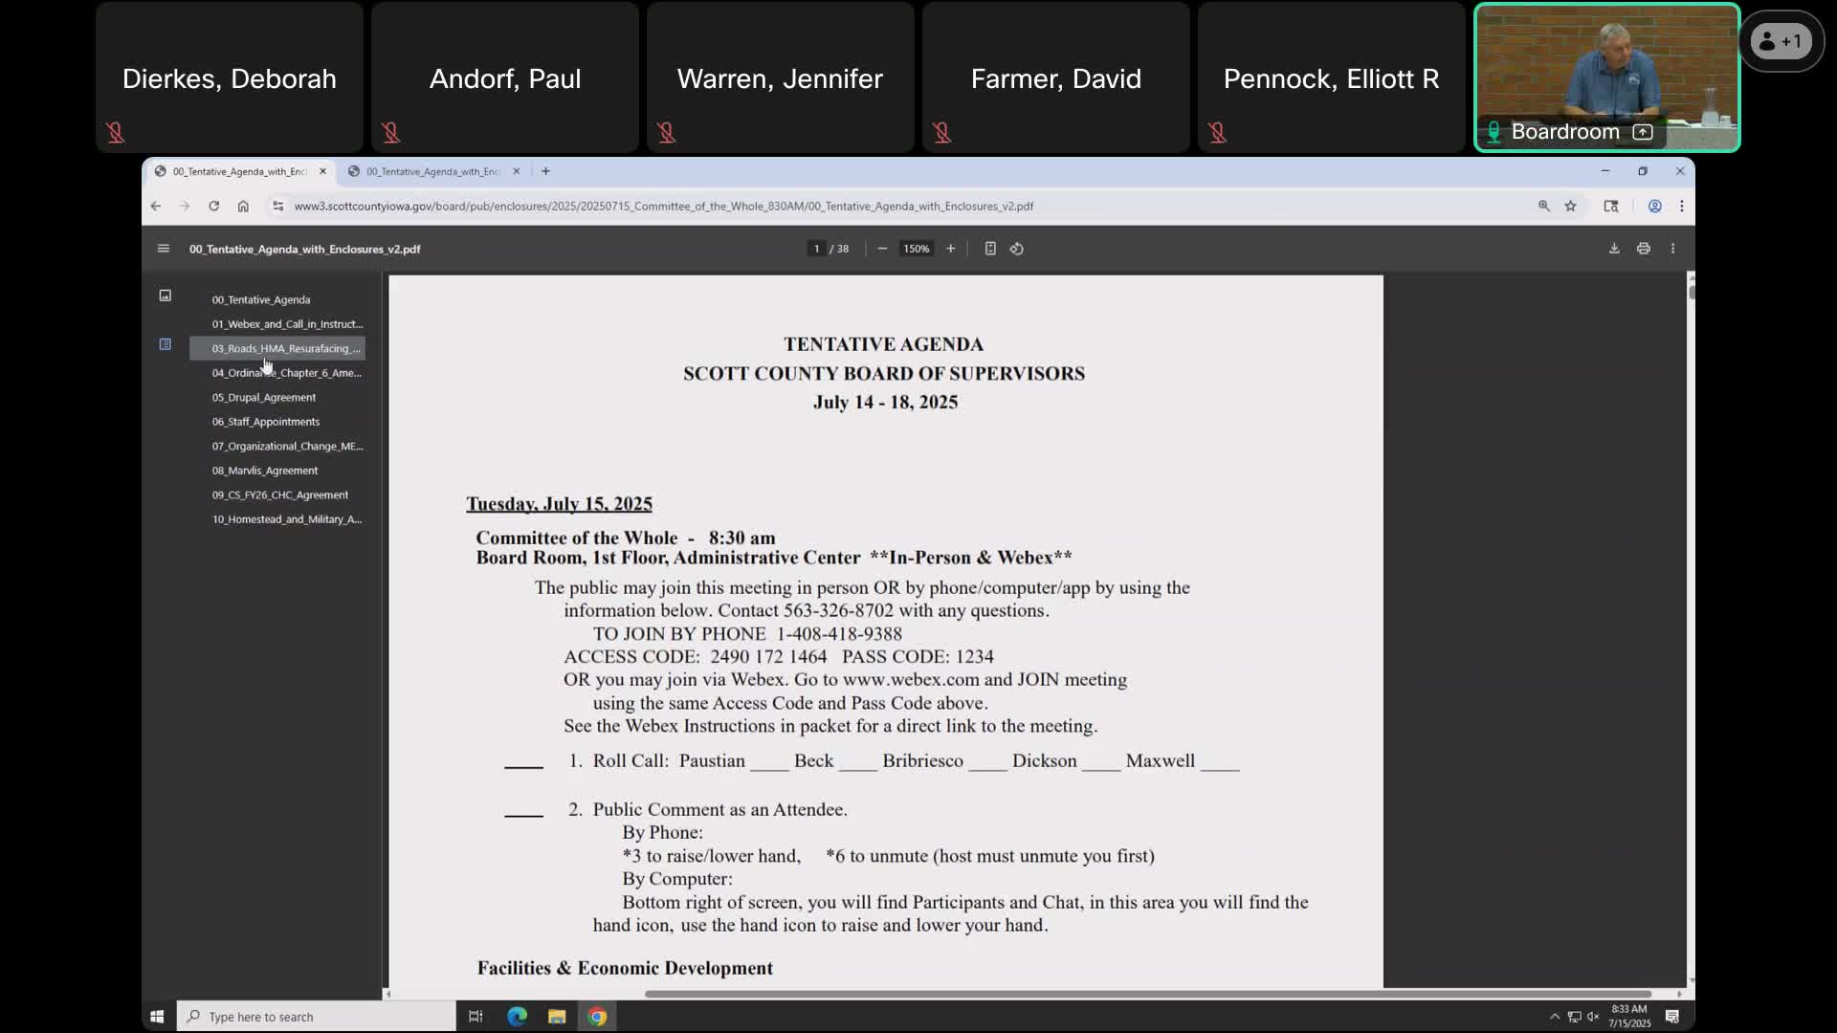Select the document outline icon in sidebar
1837x1033 pixels.
pos(165,344)
